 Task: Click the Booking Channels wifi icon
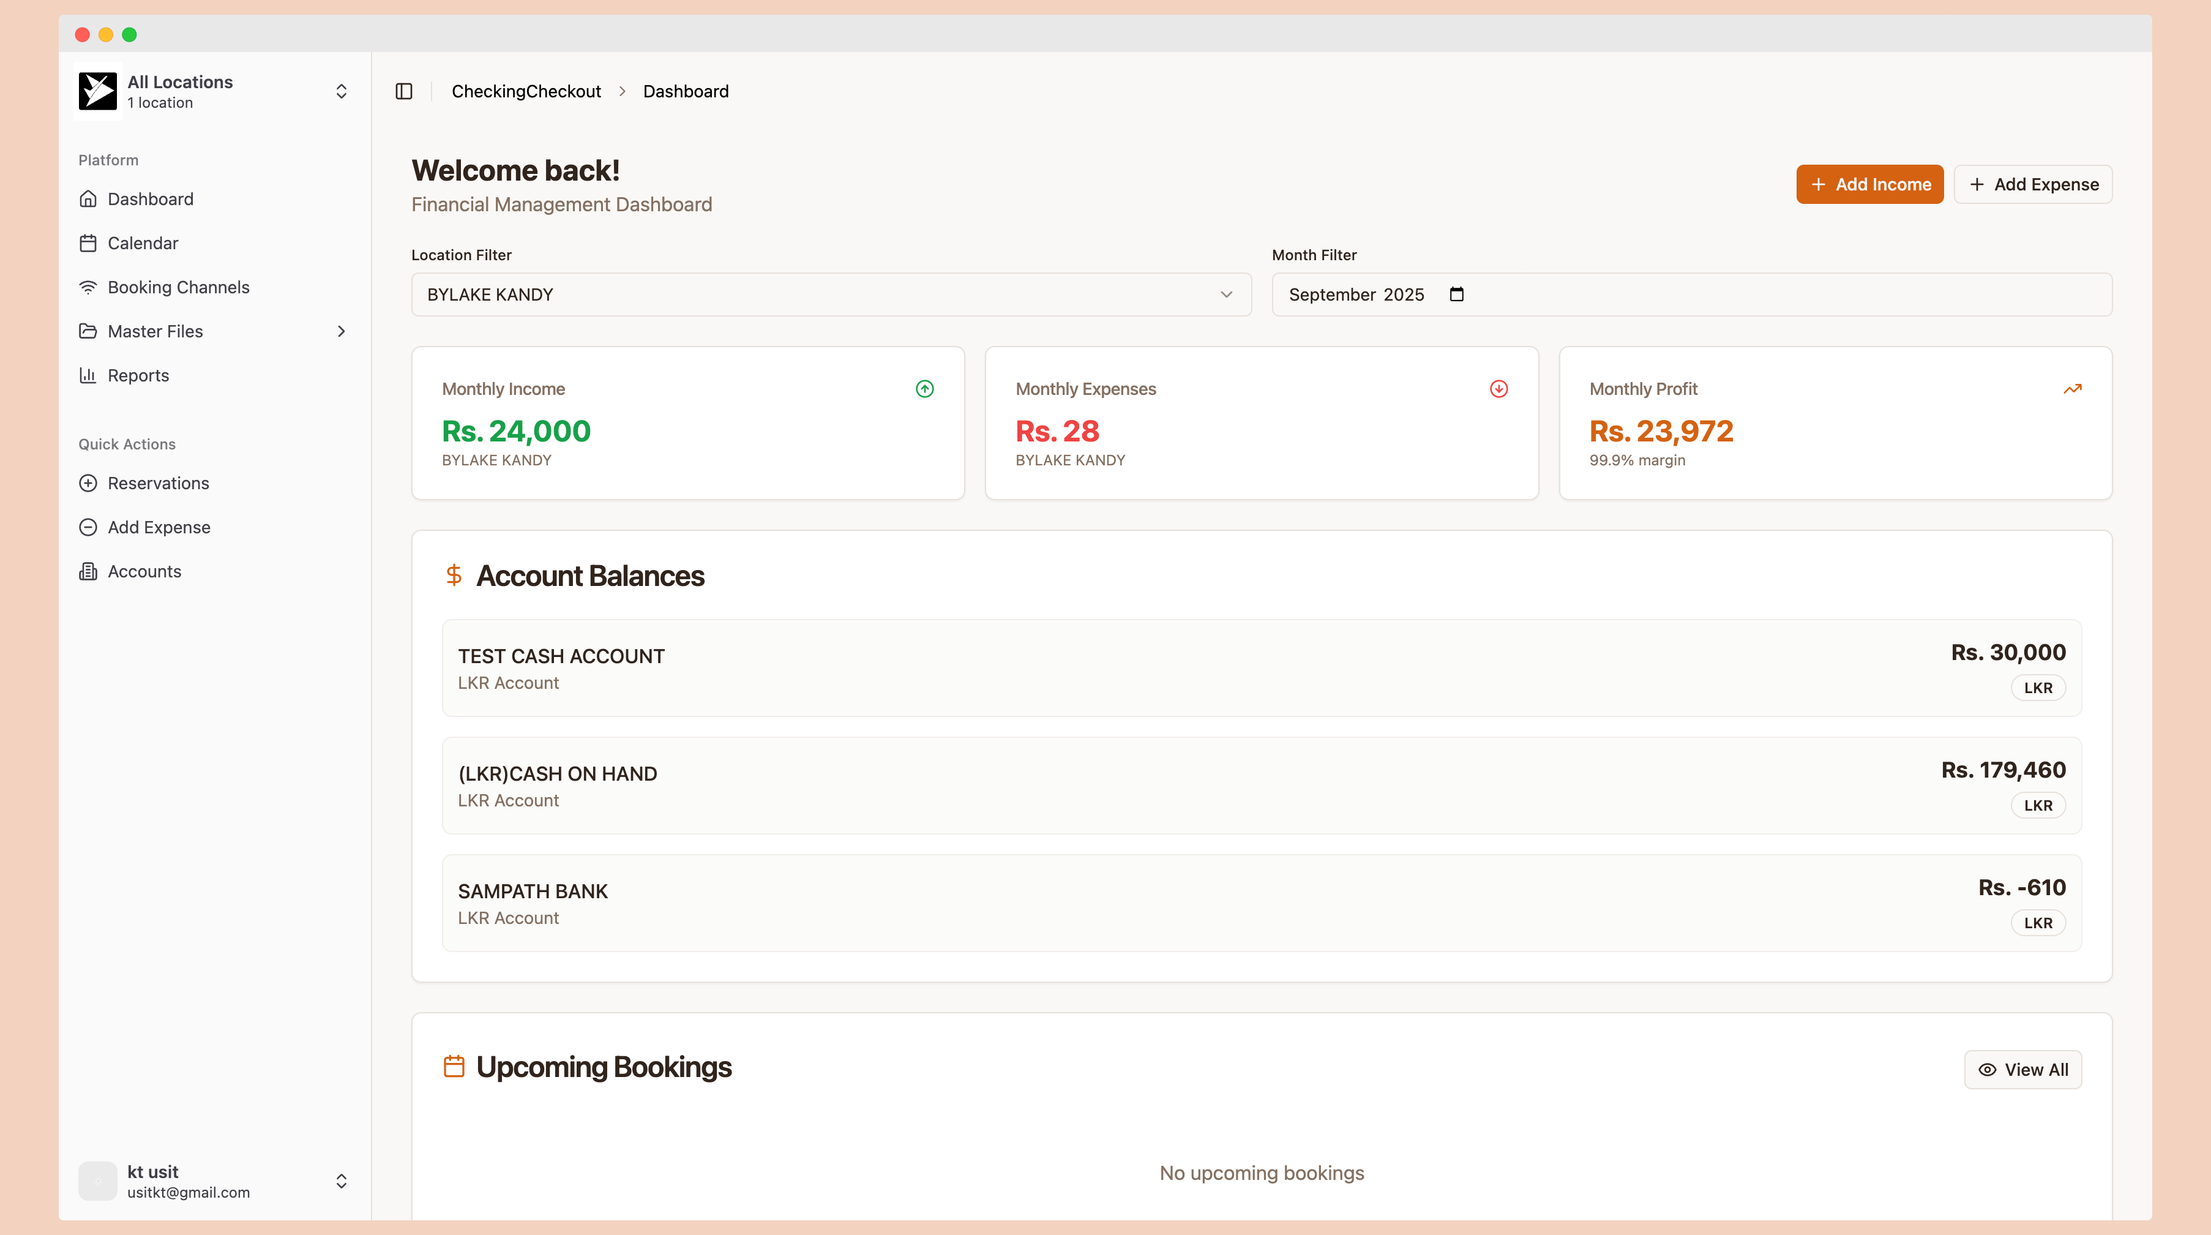click(x=88, y=288)
